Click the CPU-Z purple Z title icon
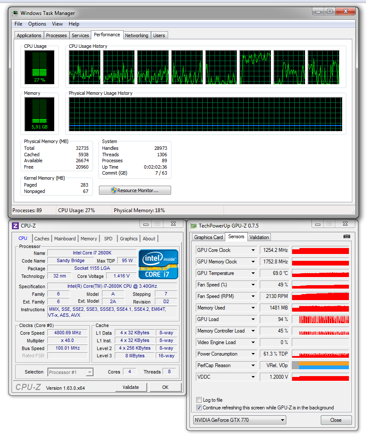366x438 pixels. point(15,226)
